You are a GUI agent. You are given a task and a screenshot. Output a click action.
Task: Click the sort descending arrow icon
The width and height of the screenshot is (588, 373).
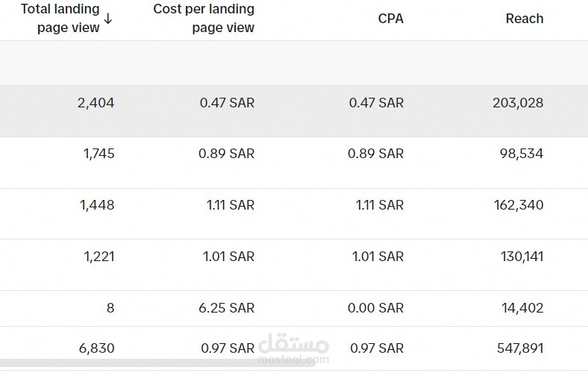click(108, 19)
